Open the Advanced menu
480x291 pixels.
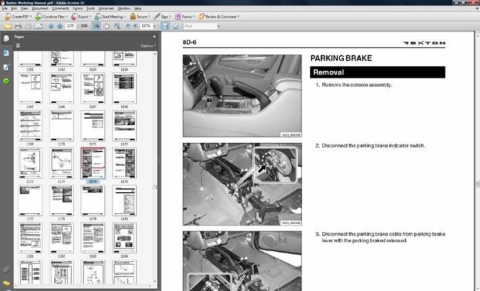tap(106, 8)
